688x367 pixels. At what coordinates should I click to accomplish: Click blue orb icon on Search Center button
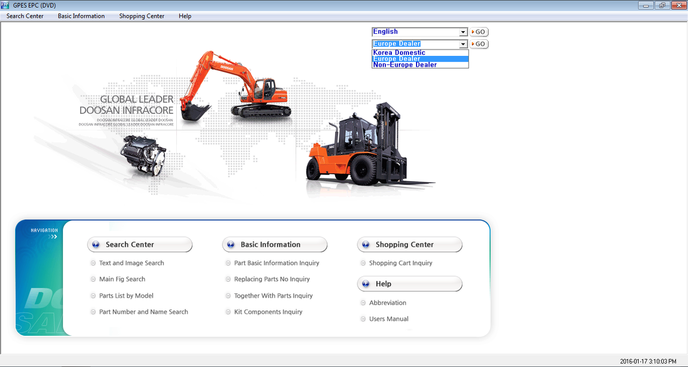pos(96,244)
